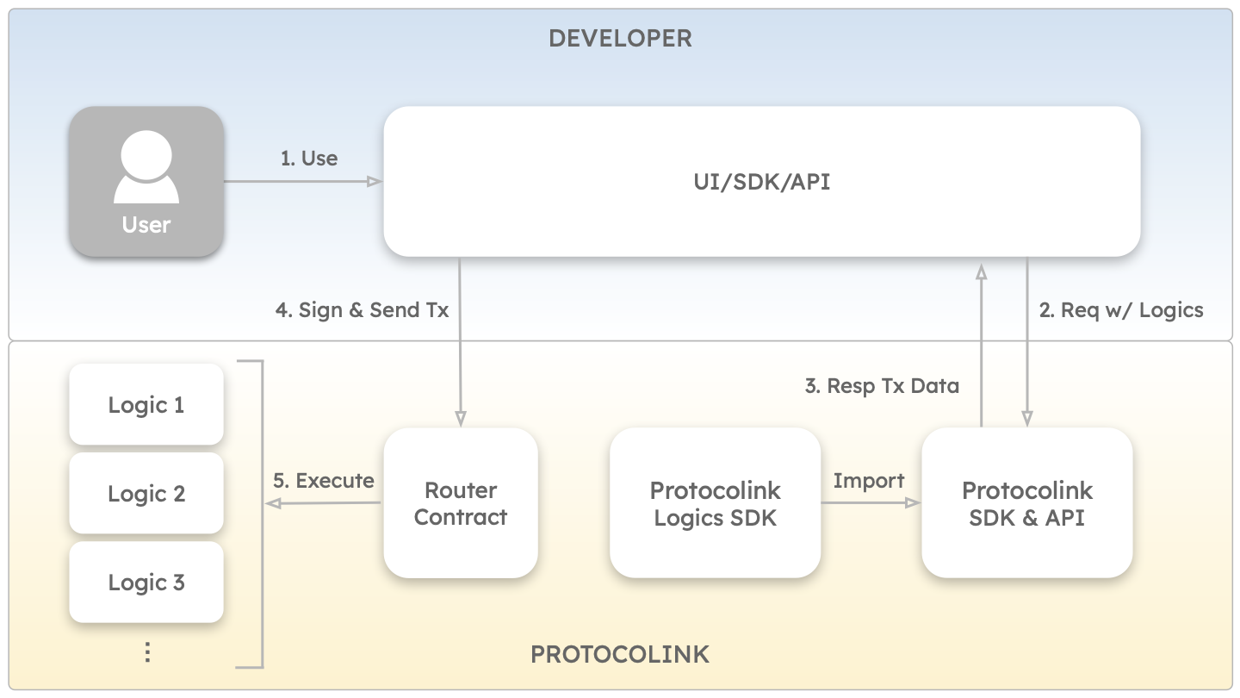Screen dimensions: 1240x698
Task: Select the Protocolink Logics SDK box
Action: [x=715, y=503]
